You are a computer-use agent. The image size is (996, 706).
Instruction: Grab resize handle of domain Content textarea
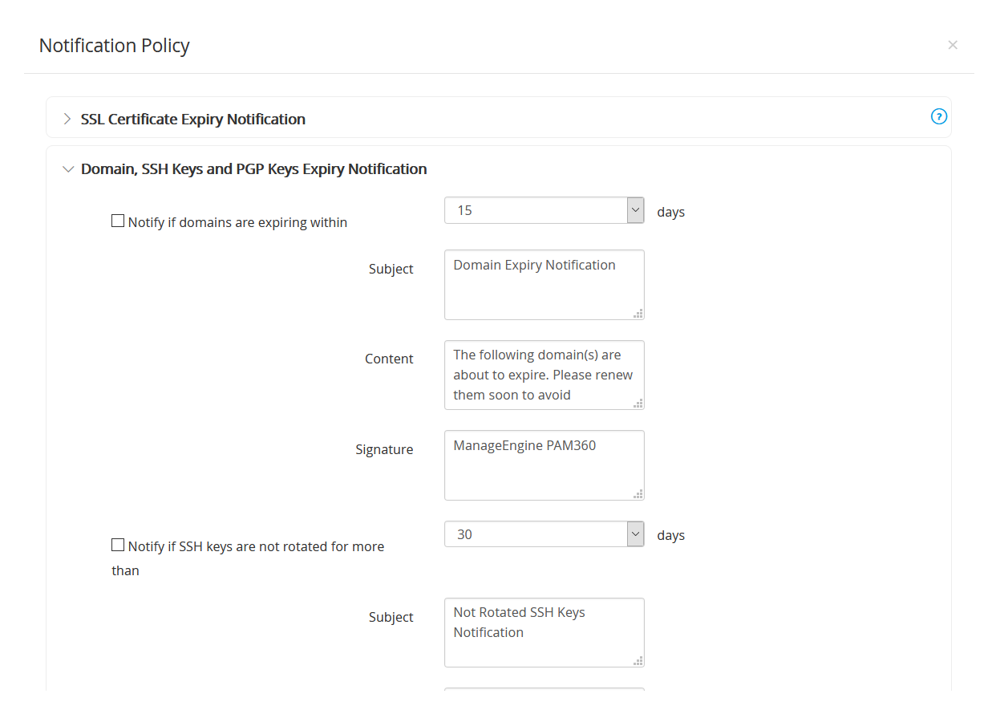[638, 404]
